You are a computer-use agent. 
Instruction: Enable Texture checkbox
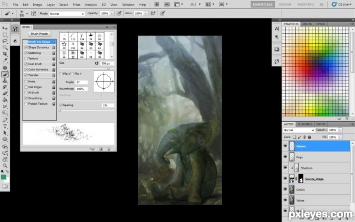[26, 59]
